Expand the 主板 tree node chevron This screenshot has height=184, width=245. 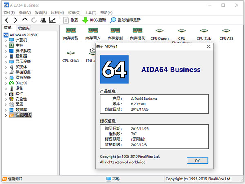(x=6, y=46)
